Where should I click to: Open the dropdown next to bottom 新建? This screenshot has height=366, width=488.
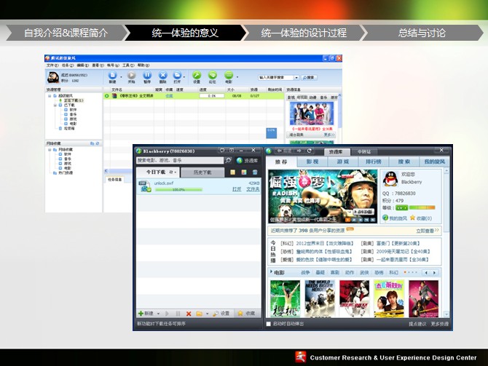tap(158, 314)
